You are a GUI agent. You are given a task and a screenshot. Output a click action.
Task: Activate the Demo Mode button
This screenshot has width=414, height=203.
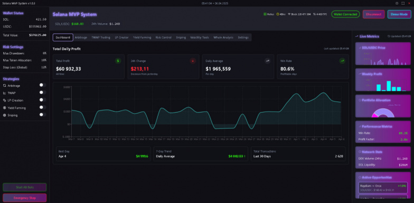click(x=399, y=14)
